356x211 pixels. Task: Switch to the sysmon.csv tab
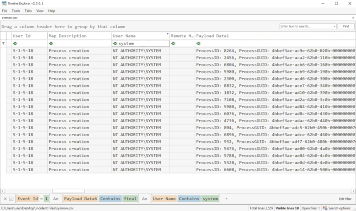click(9, 17)
